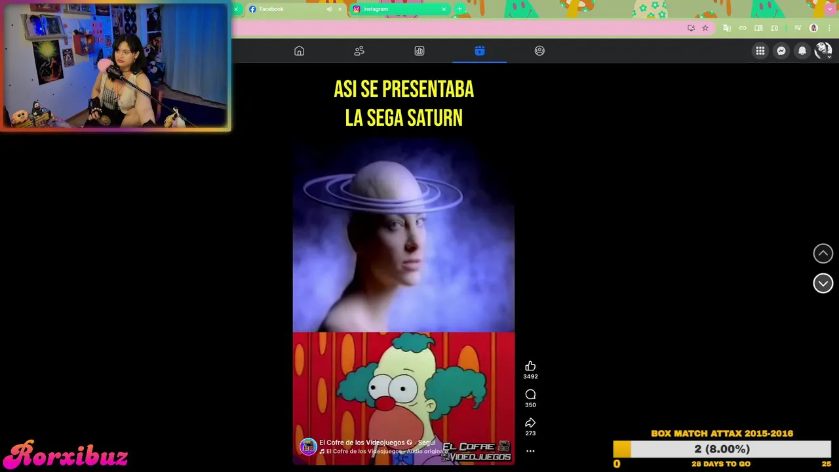Expand the tab search dropdown arrow
Screen dimensions: 839x472
point(830,9)
